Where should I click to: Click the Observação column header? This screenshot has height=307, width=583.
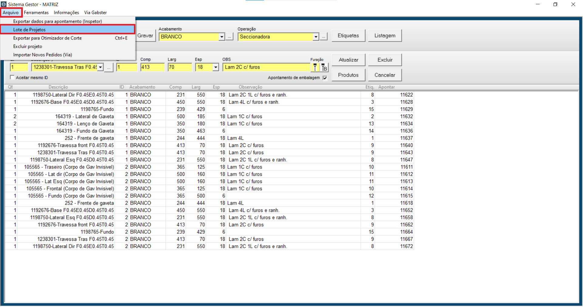pos(251,87)
